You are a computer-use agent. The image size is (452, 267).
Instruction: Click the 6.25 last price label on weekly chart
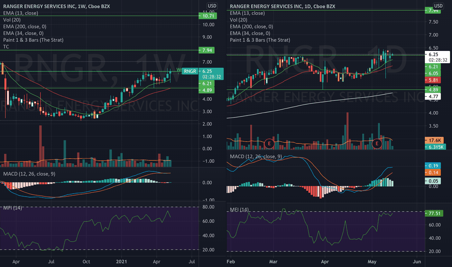click(x=211, y=74)
